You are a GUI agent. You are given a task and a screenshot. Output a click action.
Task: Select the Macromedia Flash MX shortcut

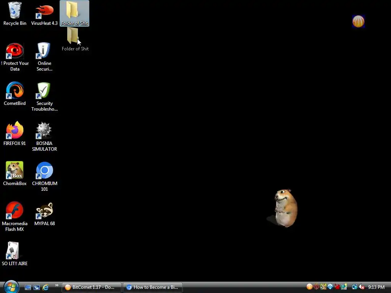coord(15,217)
